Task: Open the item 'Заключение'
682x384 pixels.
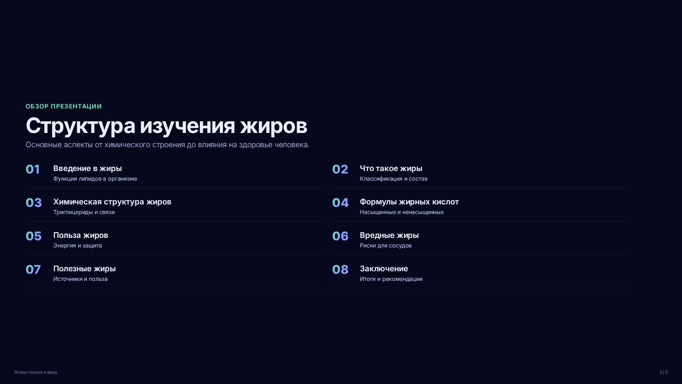Action: (384, 269)
